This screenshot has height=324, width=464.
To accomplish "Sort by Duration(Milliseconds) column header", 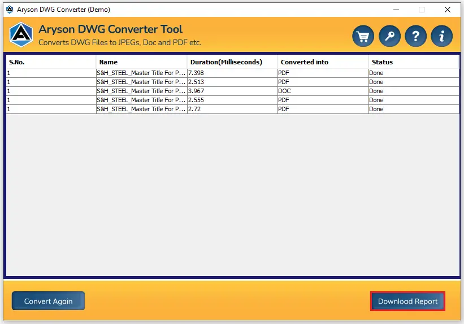I will tap(232, 62).
